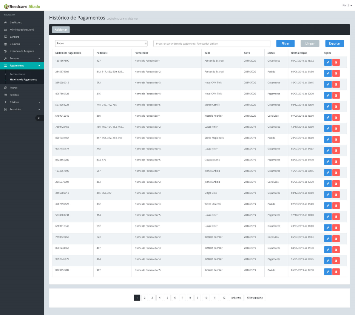The height and width of the screenshot is (315, 355).
Task: Open Histórico de Resgates in sidebar
Action: click(x=22, y=51)
